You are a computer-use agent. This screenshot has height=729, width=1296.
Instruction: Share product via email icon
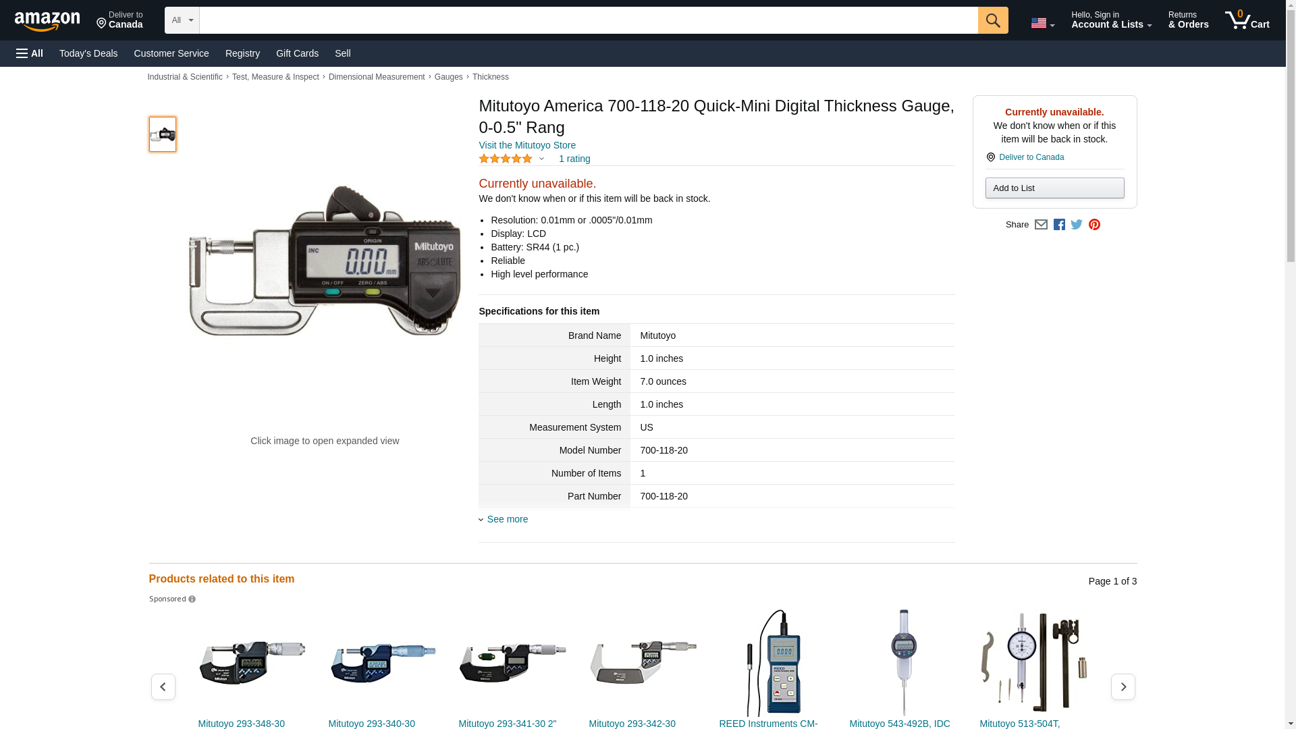(1041, 225)
